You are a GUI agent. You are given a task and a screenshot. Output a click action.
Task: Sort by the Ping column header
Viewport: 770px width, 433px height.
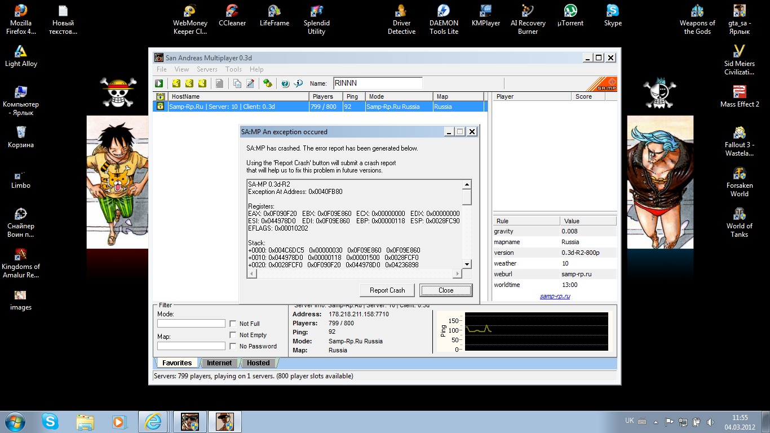[x=354, y=96]
